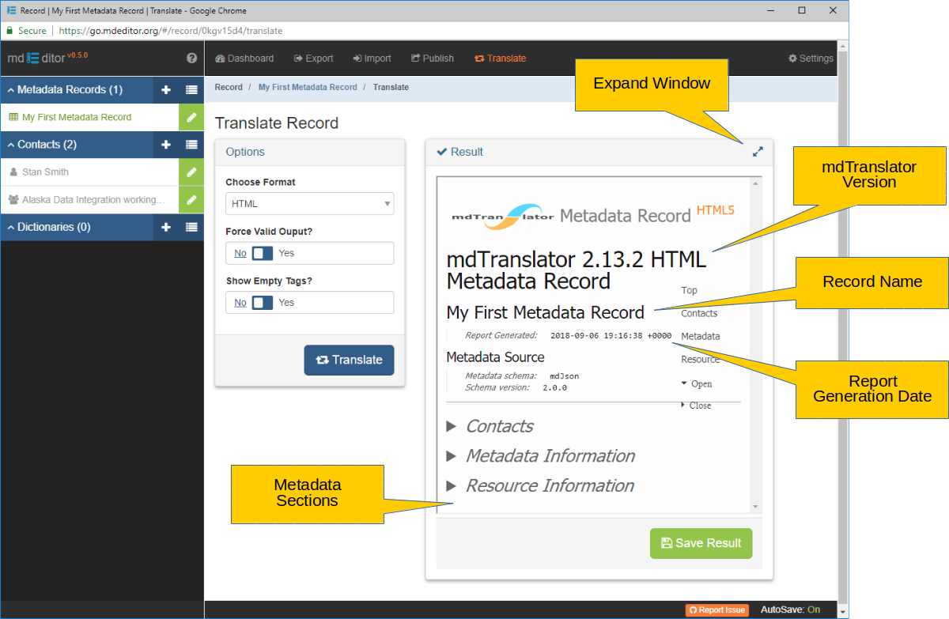949x619 pixels.
Task: Click the Contacts link in result nav
Action: pyautogui.click(x=699, y=313)
